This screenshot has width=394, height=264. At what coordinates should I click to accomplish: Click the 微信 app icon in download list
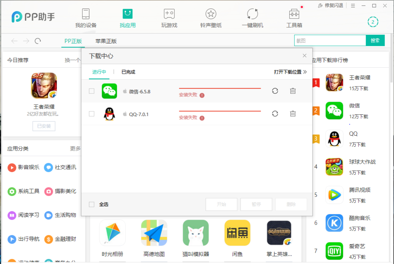tap(109, 91)
